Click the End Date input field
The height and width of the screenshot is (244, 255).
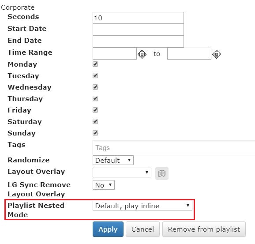(x=138, y=41)
